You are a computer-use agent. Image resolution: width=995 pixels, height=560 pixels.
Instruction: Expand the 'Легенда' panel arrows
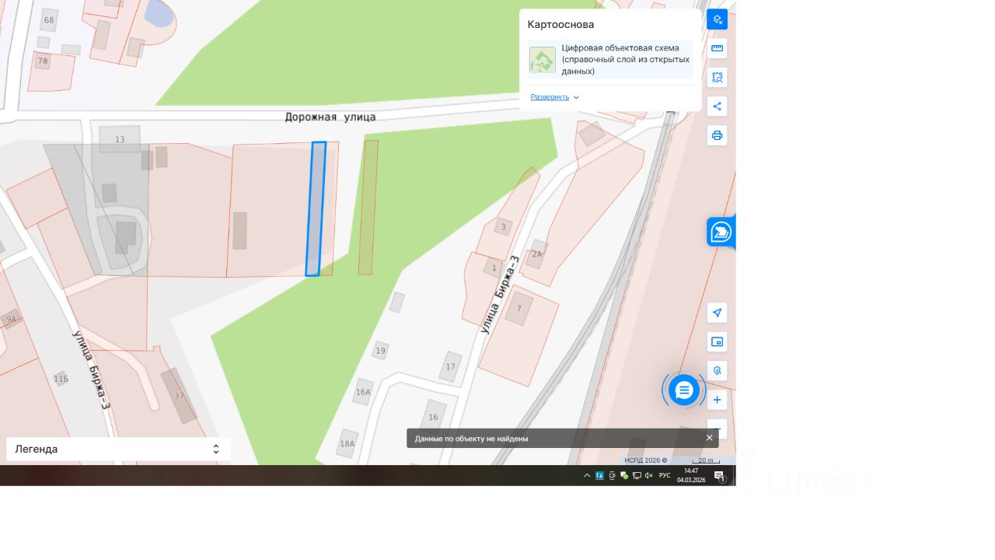point(216,450)
